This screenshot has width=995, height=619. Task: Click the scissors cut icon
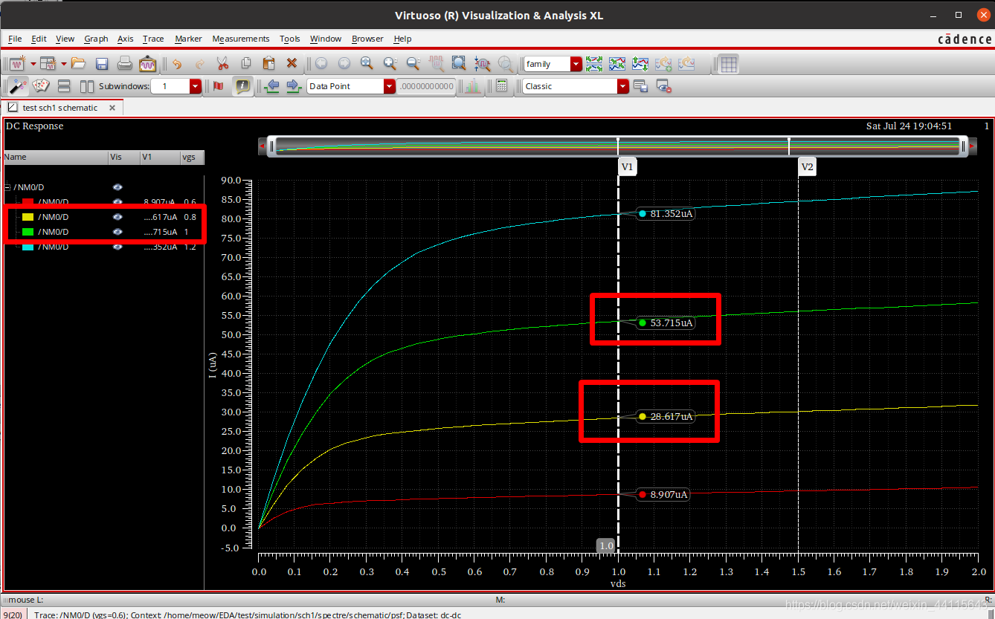[x=222, y=64]
